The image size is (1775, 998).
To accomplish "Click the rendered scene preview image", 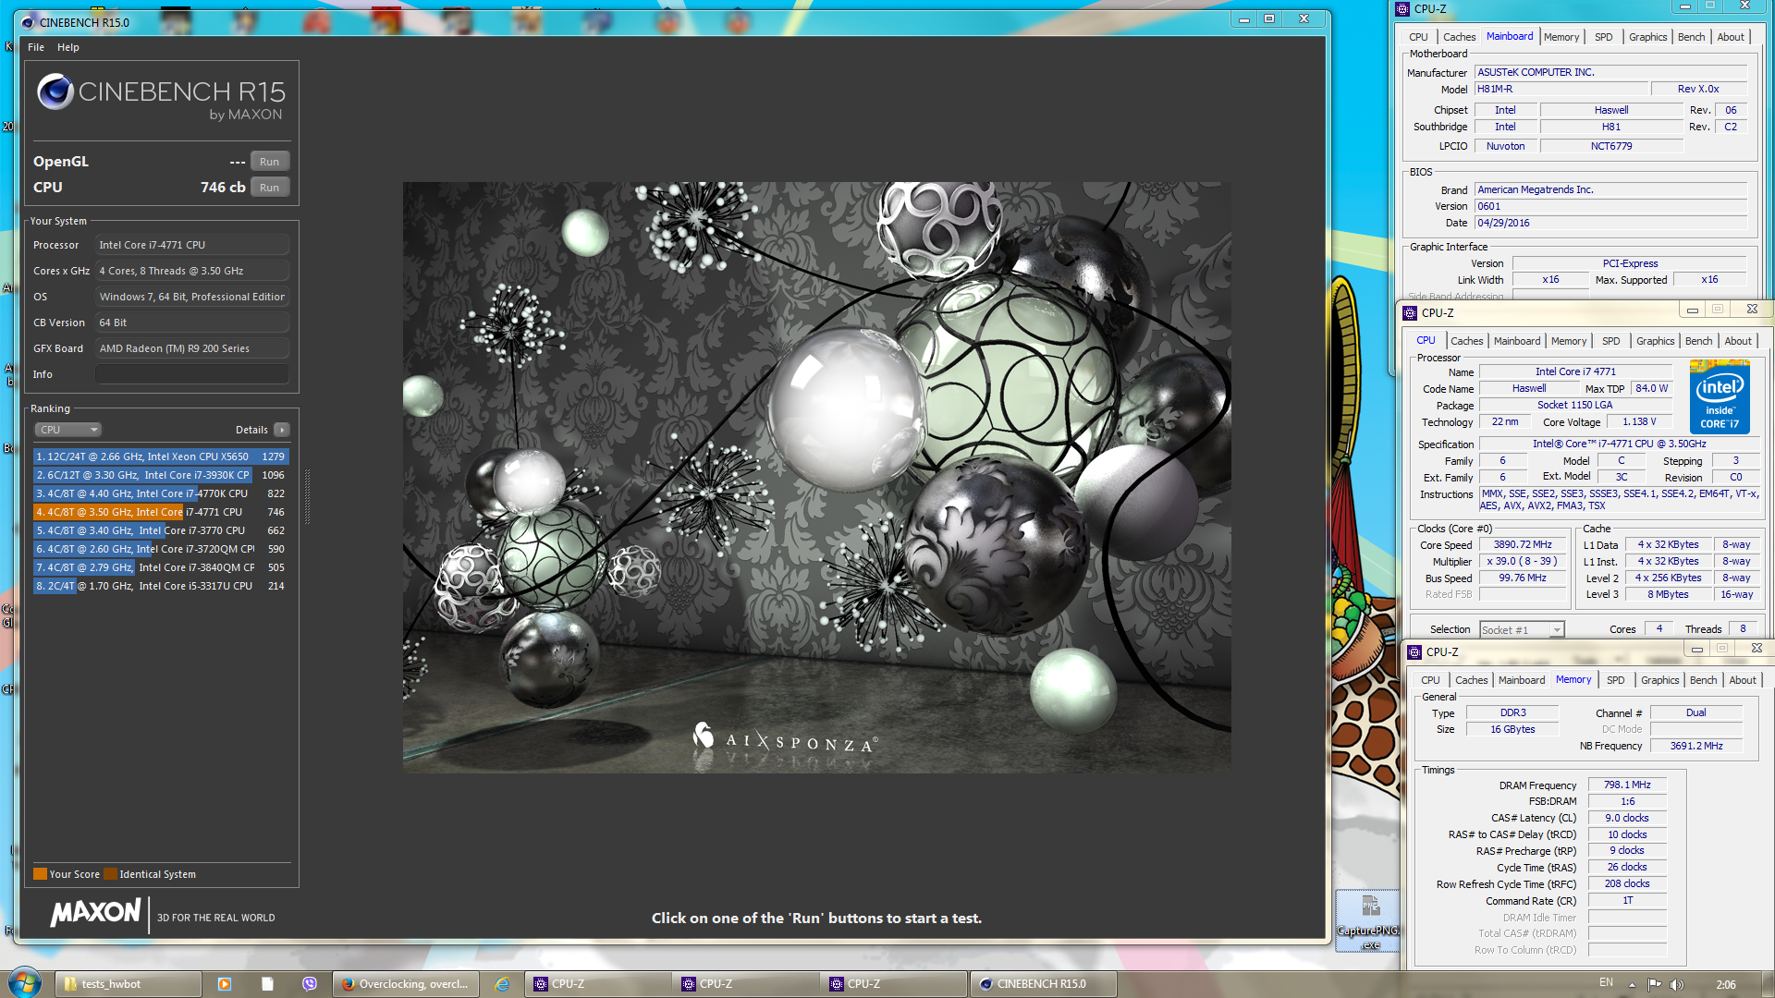I will pos(816,477).
